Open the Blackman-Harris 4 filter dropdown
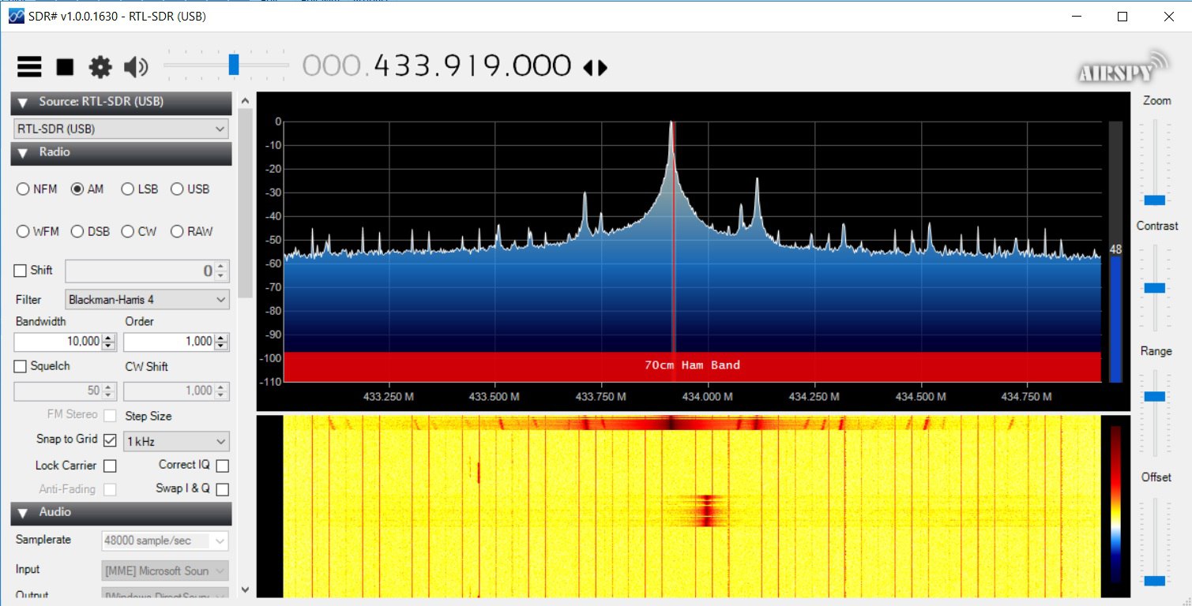1192x606 pixels. click(x=147, y=300)
